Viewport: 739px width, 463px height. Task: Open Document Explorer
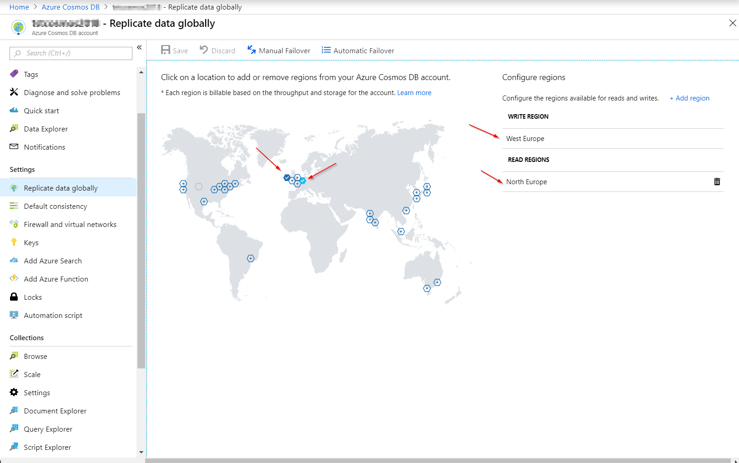coord(55,411)
